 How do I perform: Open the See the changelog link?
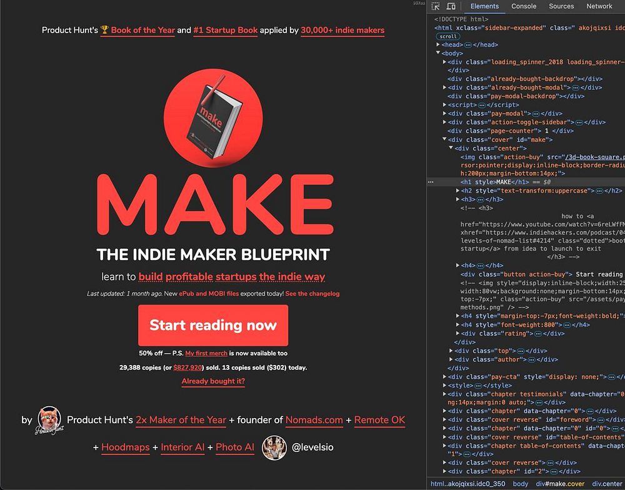pos(312,294)
